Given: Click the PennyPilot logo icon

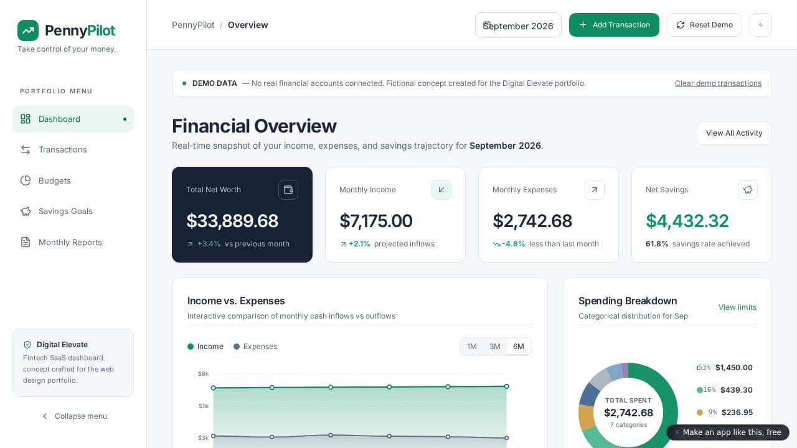Looking at the screenshot, I should pos(28,30).
